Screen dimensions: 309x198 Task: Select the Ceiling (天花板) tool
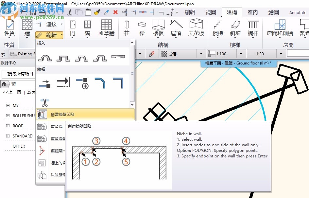point(196,28)
